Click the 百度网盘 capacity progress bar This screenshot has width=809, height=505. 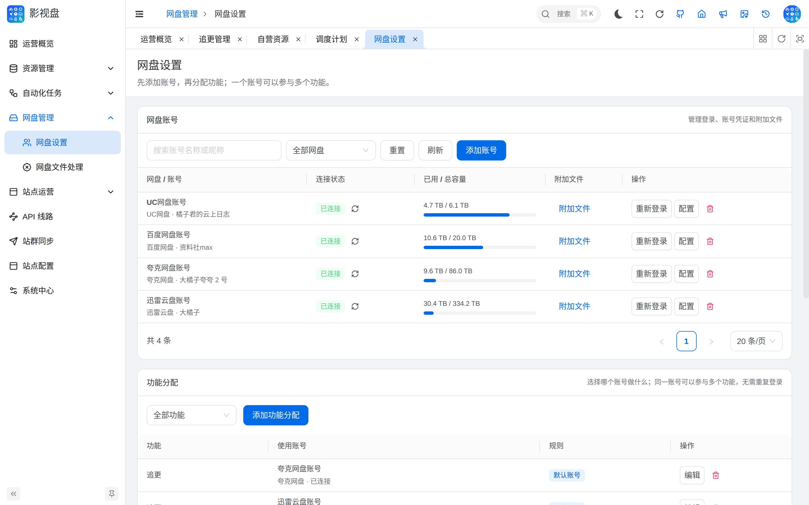pos(480,247)
